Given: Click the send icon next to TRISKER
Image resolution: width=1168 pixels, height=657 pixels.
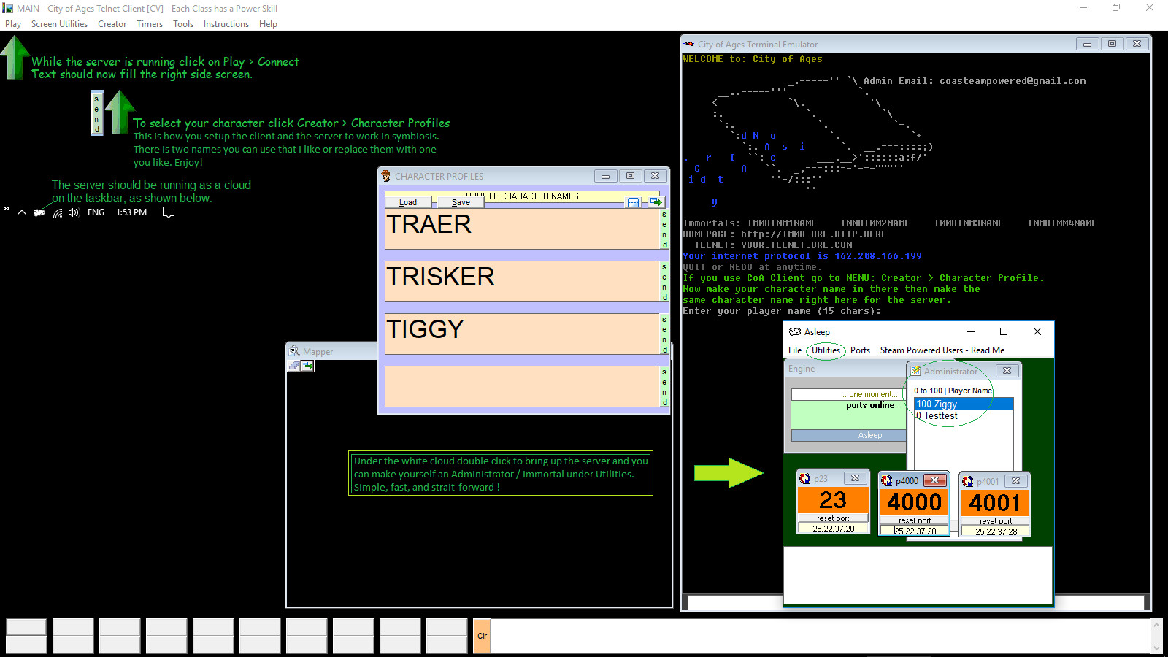Looking at the screenshot, I should coord(663,281).
